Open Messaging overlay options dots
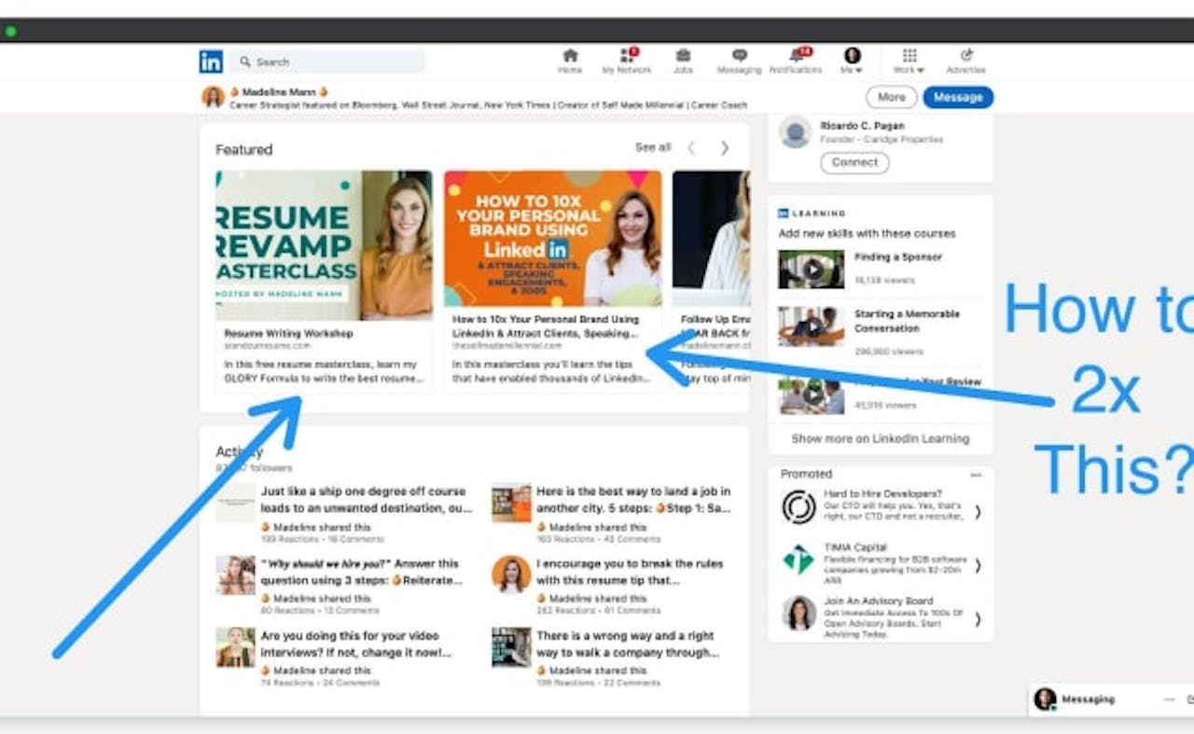The width and height of the screenshot is (1194, 734). tap(1169, 699)
